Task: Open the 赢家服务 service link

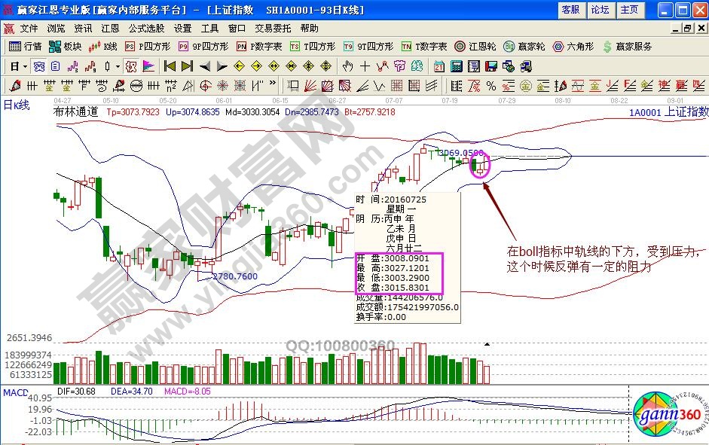Action: 627,46
